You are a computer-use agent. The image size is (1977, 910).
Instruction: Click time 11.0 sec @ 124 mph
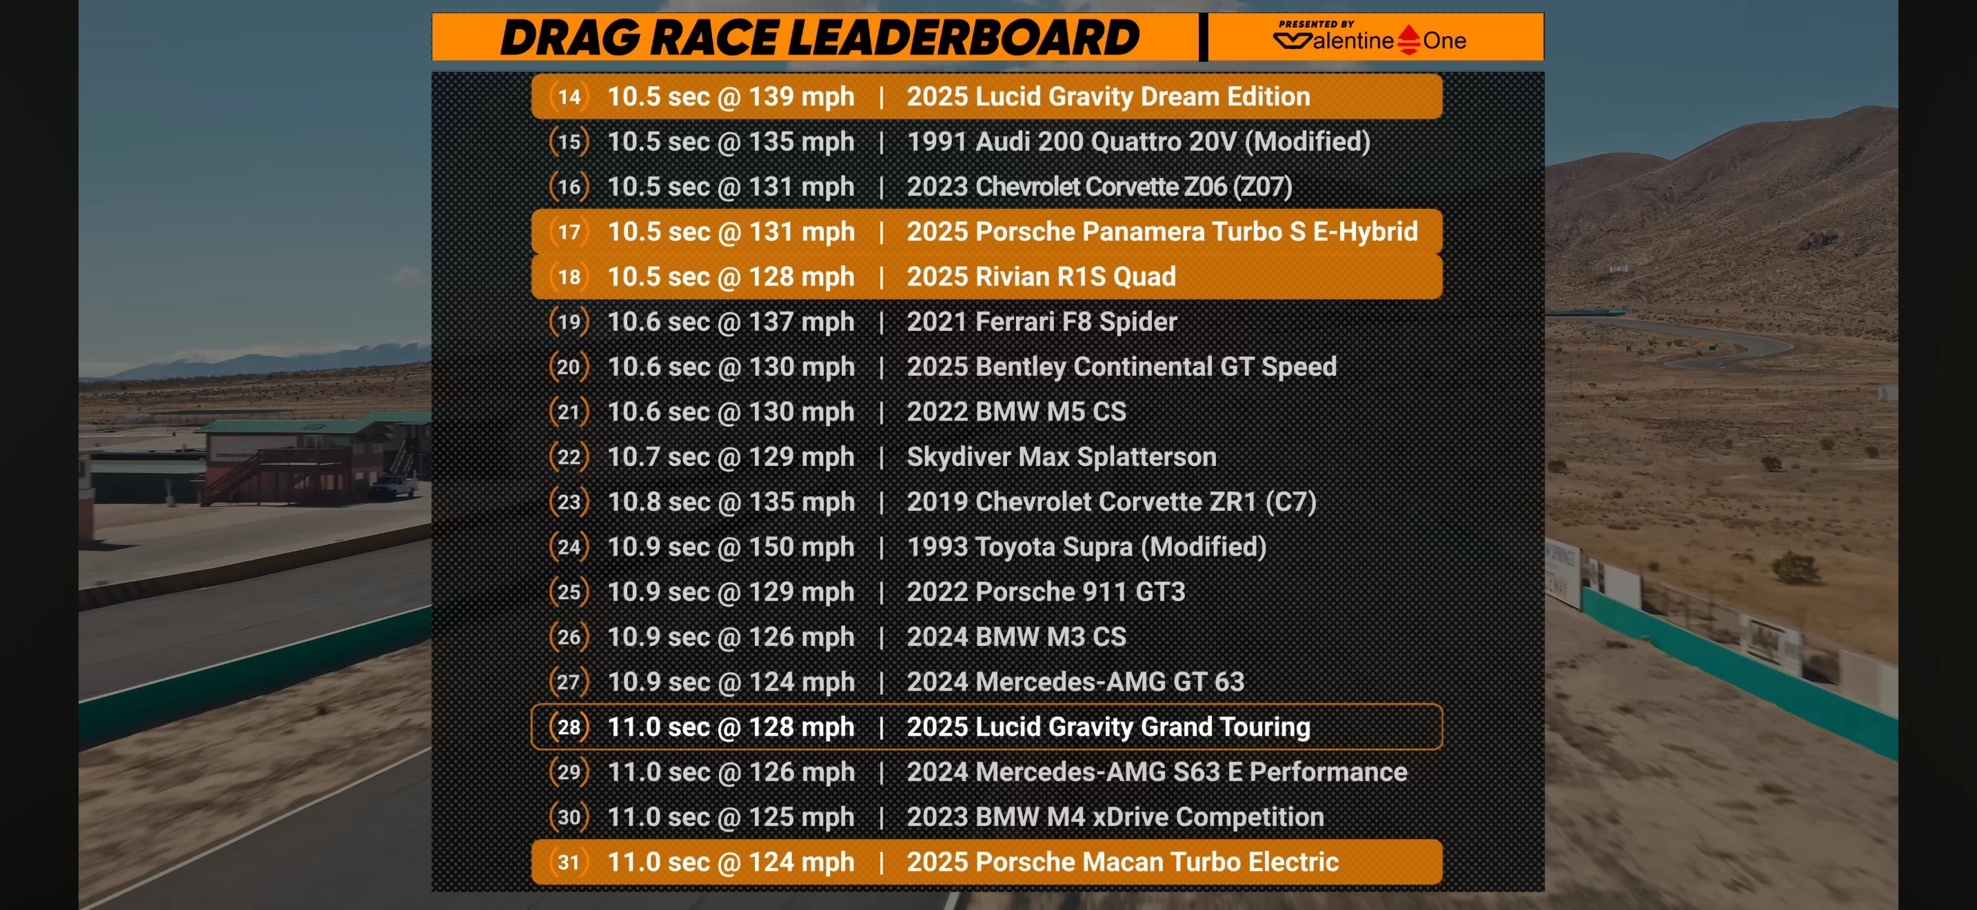click(x=731, y=862)
